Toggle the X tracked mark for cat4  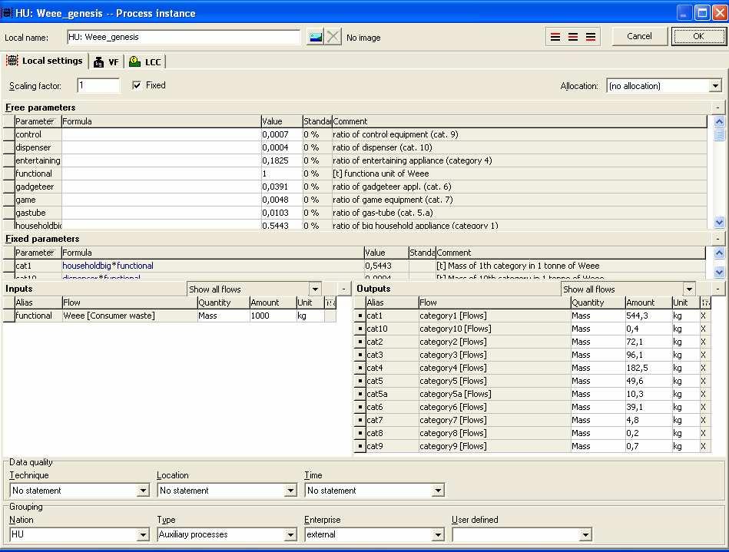point(704,368)
